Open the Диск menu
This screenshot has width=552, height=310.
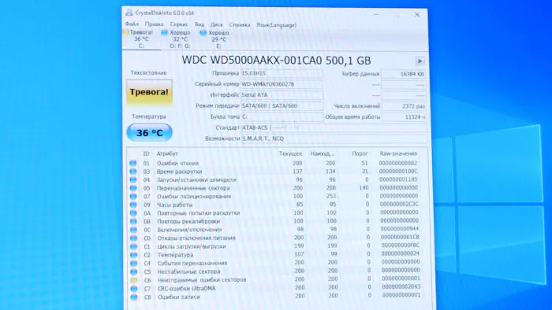[x=217, y=24]
